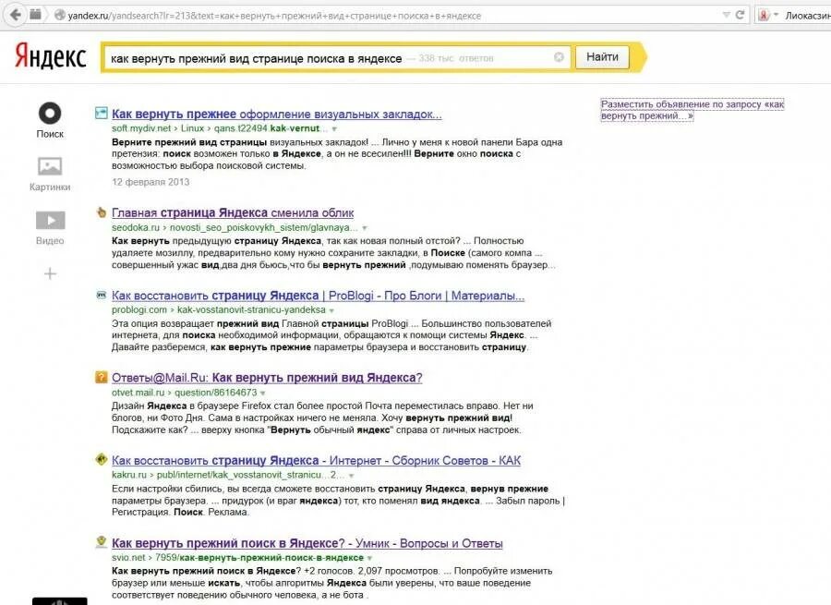
Task: Open result 'Как вернуть прежний поиск в Яндексе?'
Action: pos(307,543)
